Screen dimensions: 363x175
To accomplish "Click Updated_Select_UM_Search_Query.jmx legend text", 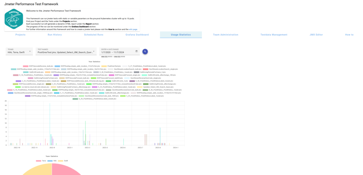I will [x=158, y=87].
